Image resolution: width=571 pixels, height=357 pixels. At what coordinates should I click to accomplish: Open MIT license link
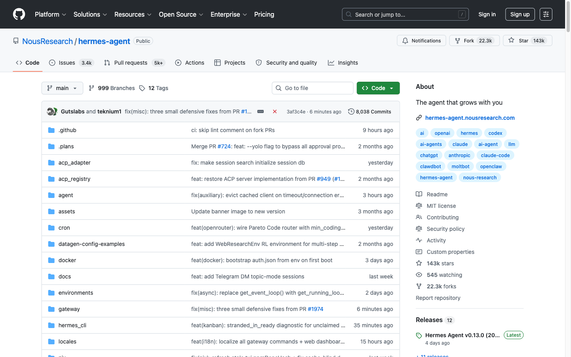pos(436,206)
